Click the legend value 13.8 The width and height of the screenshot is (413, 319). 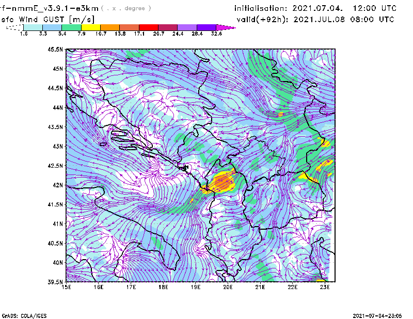[x=120, y=34]
